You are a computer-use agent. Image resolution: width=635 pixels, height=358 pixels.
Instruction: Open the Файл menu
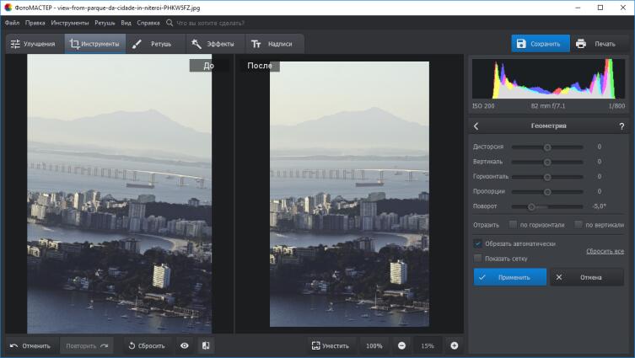point(12,23)
